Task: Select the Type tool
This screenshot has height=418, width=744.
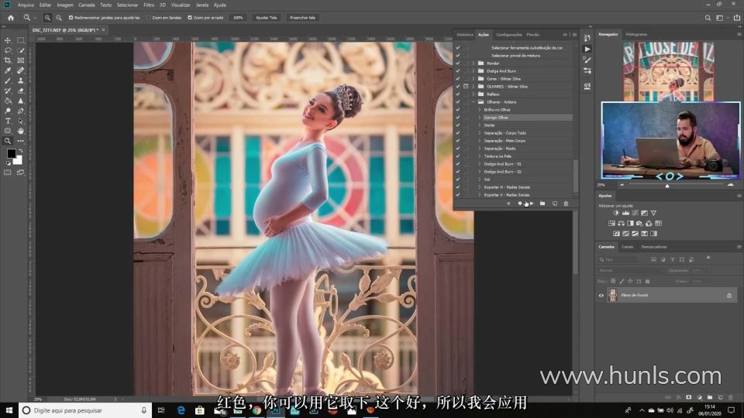Action: click(8, 121)
